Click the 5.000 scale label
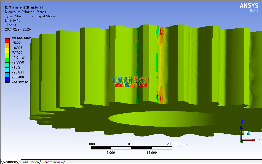Viewport: 262px width, 164px height. pos(111,152)
